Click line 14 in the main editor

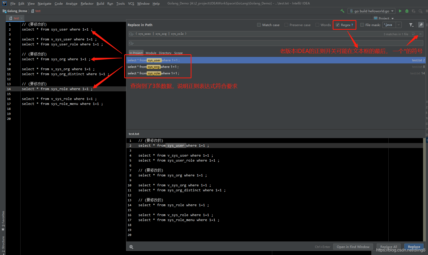(x=57, y=89)
